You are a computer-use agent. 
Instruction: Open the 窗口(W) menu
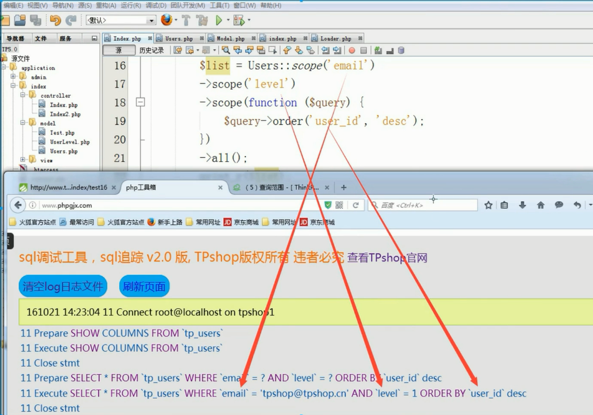(x=244, y=5)
